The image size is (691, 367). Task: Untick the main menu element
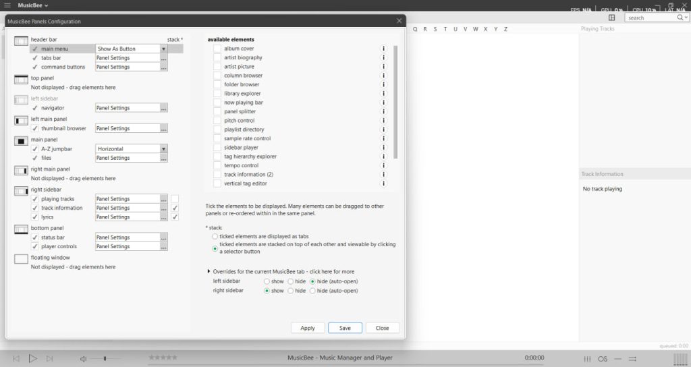(x=35, y=49)
